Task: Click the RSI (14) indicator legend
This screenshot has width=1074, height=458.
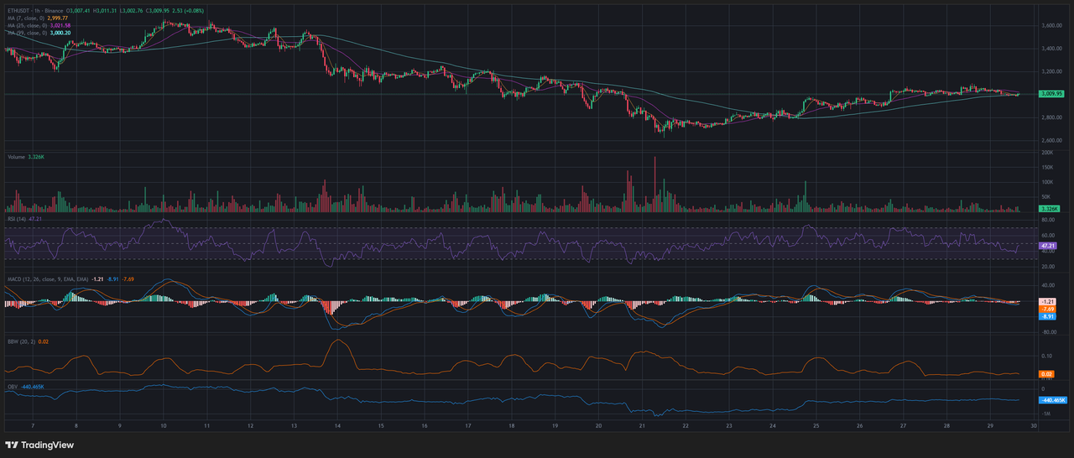Action: click(x=16, y=218)
